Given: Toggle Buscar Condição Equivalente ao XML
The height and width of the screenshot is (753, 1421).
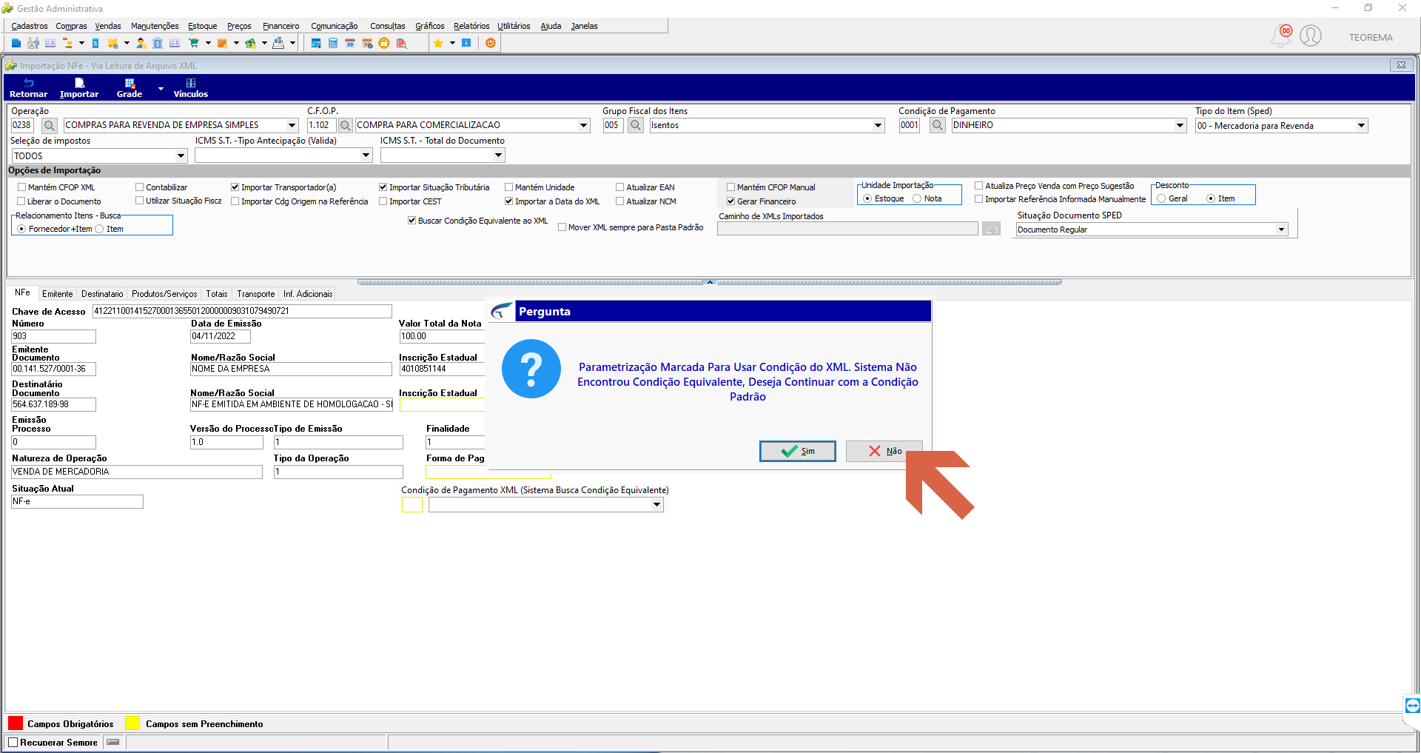Looking at the screenshot, I should point(411,221).
